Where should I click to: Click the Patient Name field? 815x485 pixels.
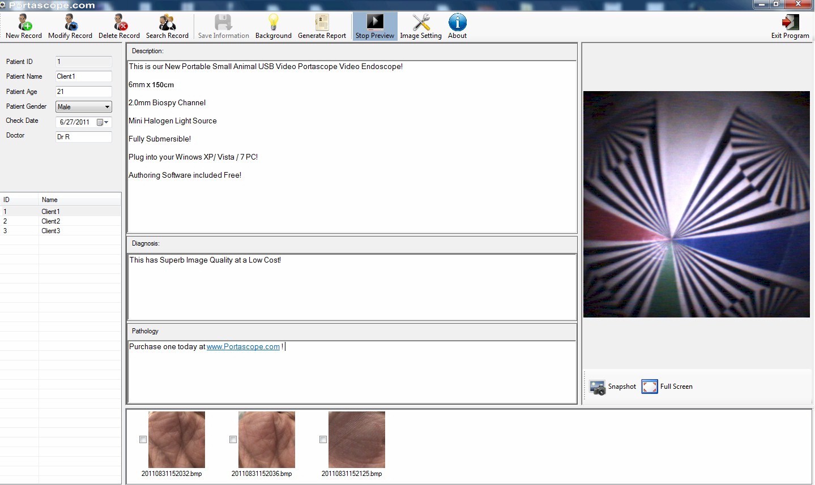84,76
